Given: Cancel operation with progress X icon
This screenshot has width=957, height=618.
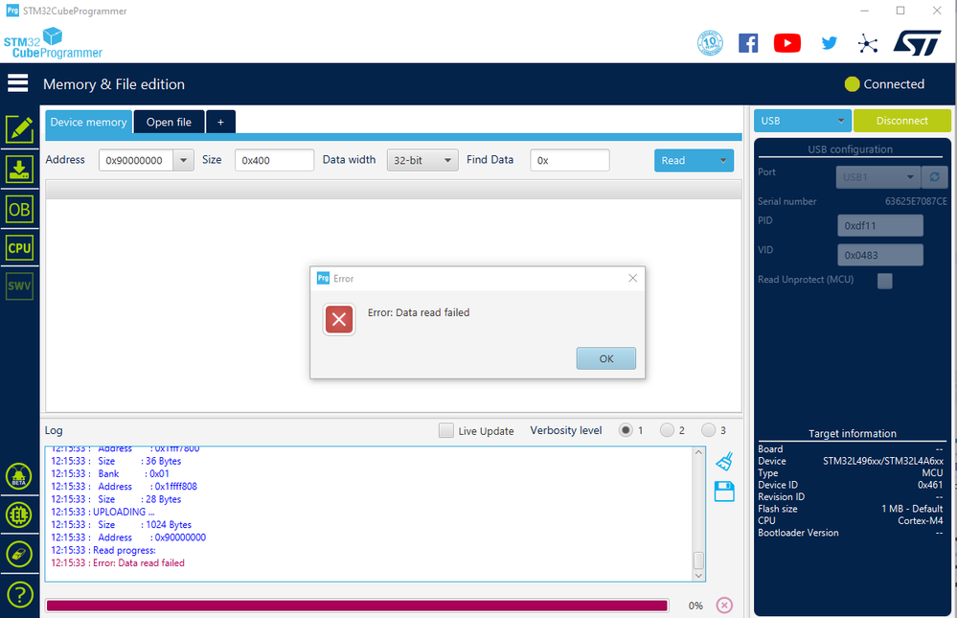Looking at the screenshot, I should click(724, 606).
